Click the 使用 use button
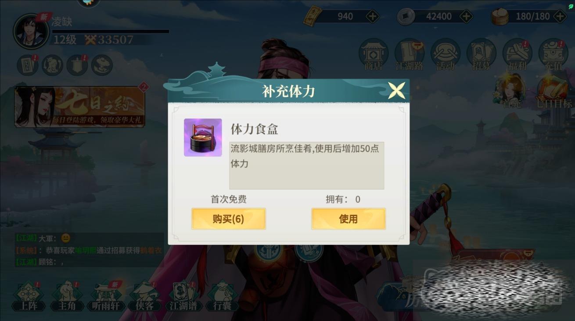This screenshot has width=575, height=321. pos(349,219)
